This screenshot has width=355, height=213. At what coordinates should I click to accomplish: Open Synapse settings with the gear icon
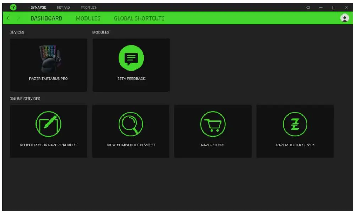(308, 7)
